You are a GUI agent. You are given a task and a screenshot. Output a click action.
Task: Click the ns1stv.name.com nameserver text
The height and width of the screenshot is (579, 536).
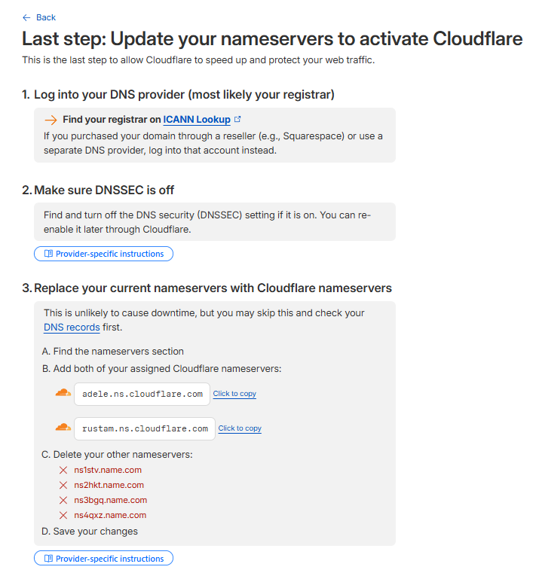click(x=108, y=470)
